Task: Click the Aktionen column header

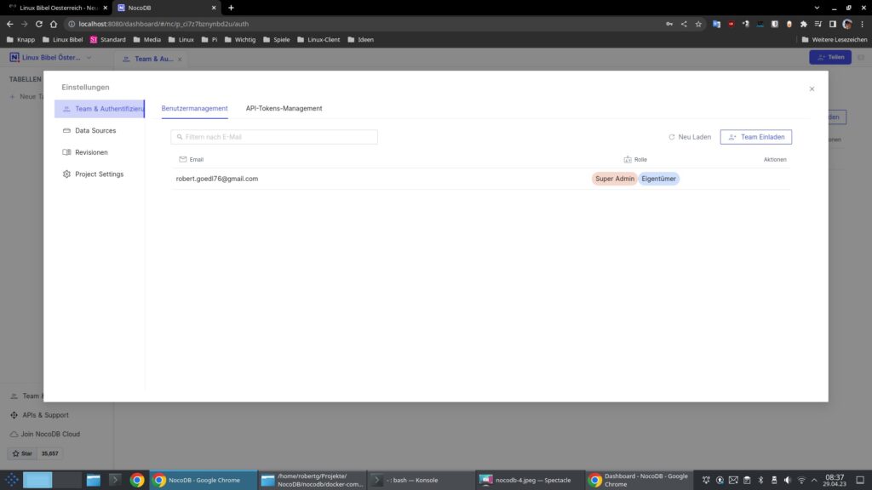Action: click(775, 159)
